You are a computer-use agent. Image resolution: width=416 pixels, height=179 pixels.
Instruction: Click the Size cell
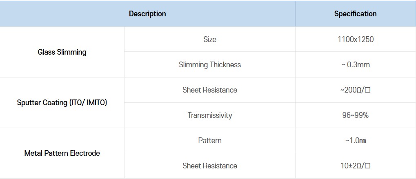coord(209,40)
